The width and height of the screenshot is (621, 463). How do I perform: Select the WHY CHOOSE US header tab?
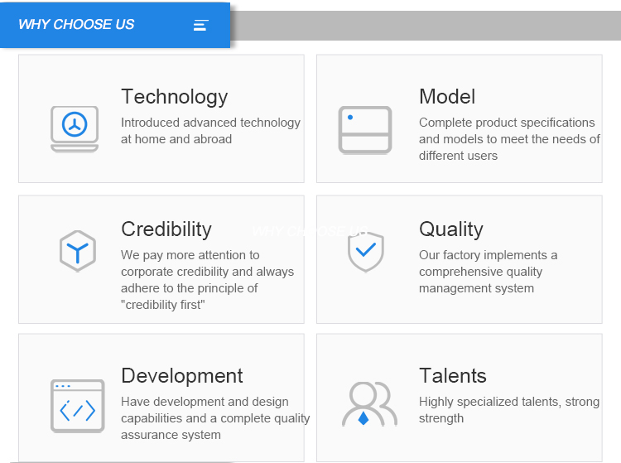[76, 25]
